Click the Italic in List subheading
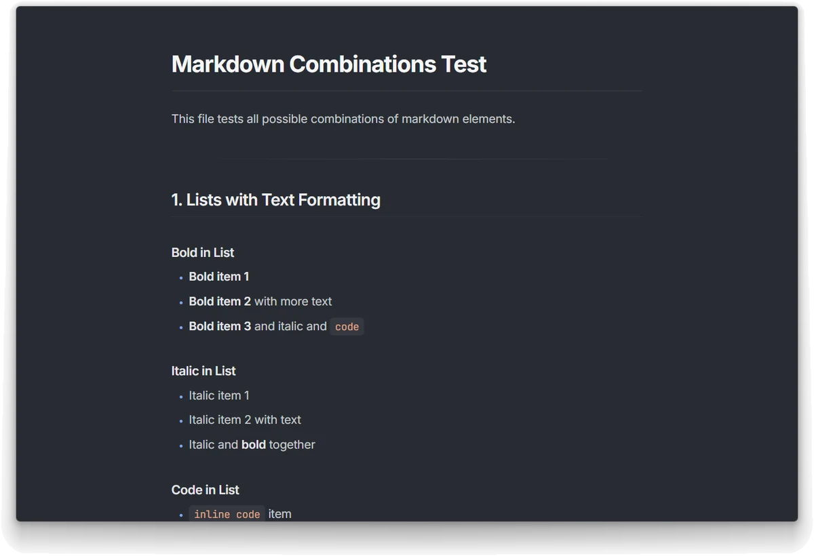814x556 pixels. (x=203, y=372)
